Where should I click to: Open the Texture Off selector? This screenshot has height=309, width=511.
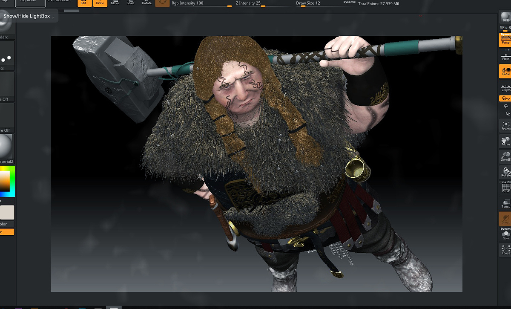7,118
